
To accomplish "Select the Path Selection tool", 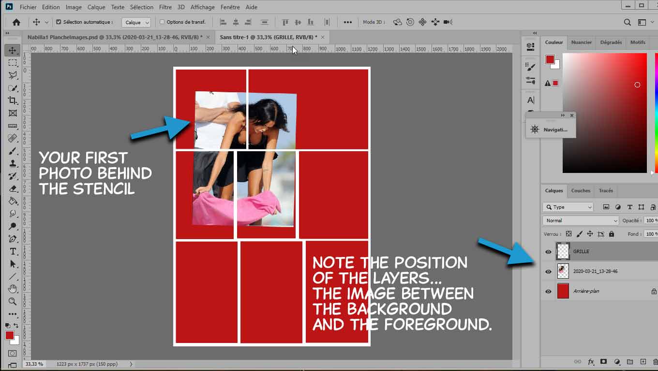I will click(x=13, y=264).
